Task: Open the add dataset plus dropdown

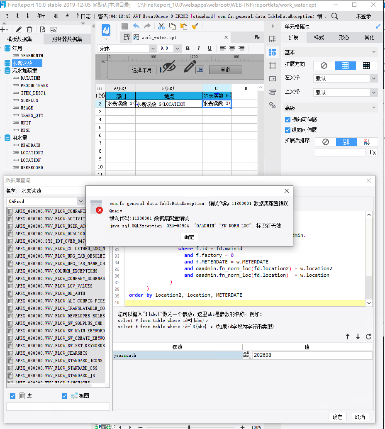Action: (x=4, y=29)
